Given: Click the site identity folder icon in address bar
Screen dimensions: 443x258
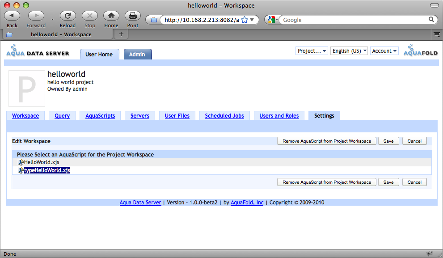Looking at the screenshot, I should pyautogui.click(x=154, y=20).
